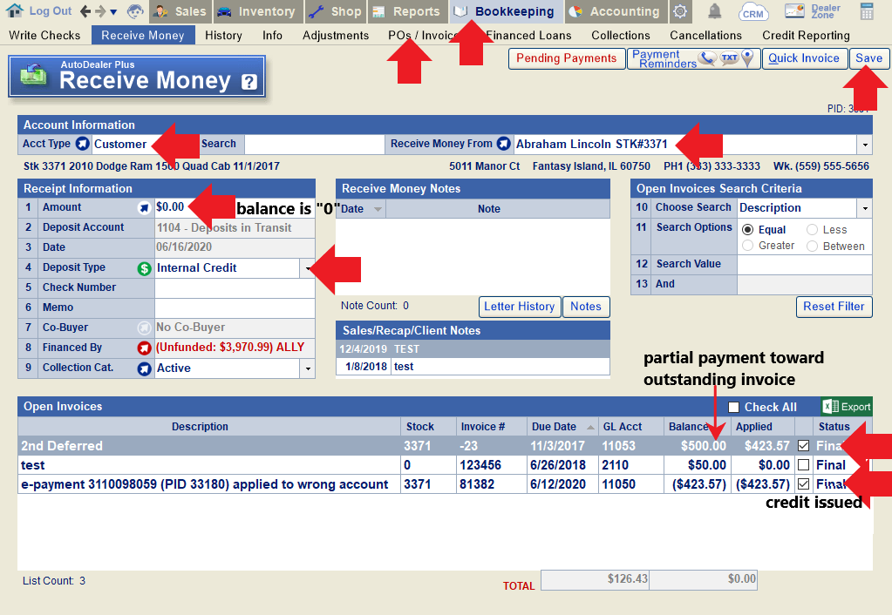Click the account Search input field
Image resolution: width=892 pixels, height=615 pixels.
pos(315,145)
